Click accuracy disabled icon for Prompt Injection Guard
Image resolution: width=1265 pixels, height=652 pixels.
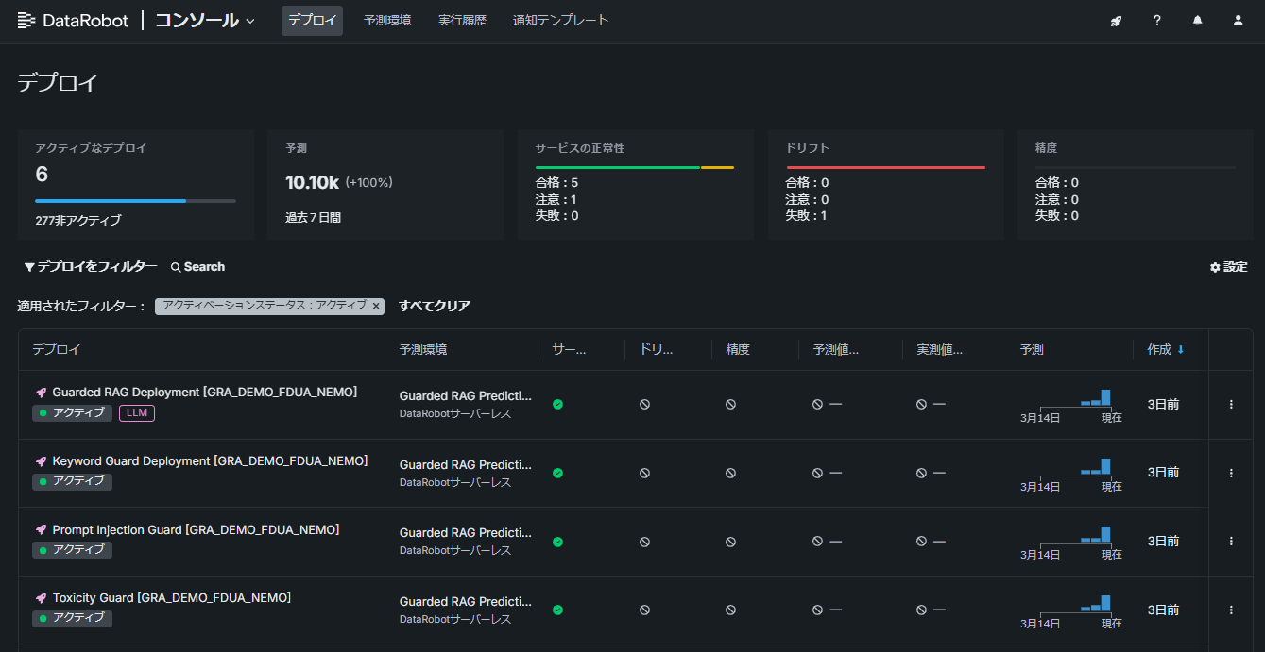click(x=730, y=542)
